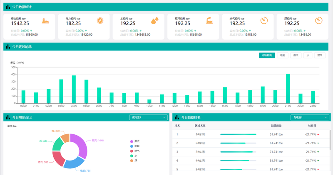
Task: Click the water drop icon in 水能耗 card
Action: [154, 21]
